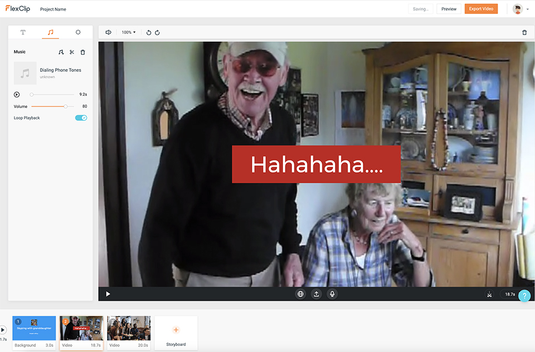Click the split scissors icon near duration
Screen dimensions: 535x352
pyautogui.click(x=489, y=294)
